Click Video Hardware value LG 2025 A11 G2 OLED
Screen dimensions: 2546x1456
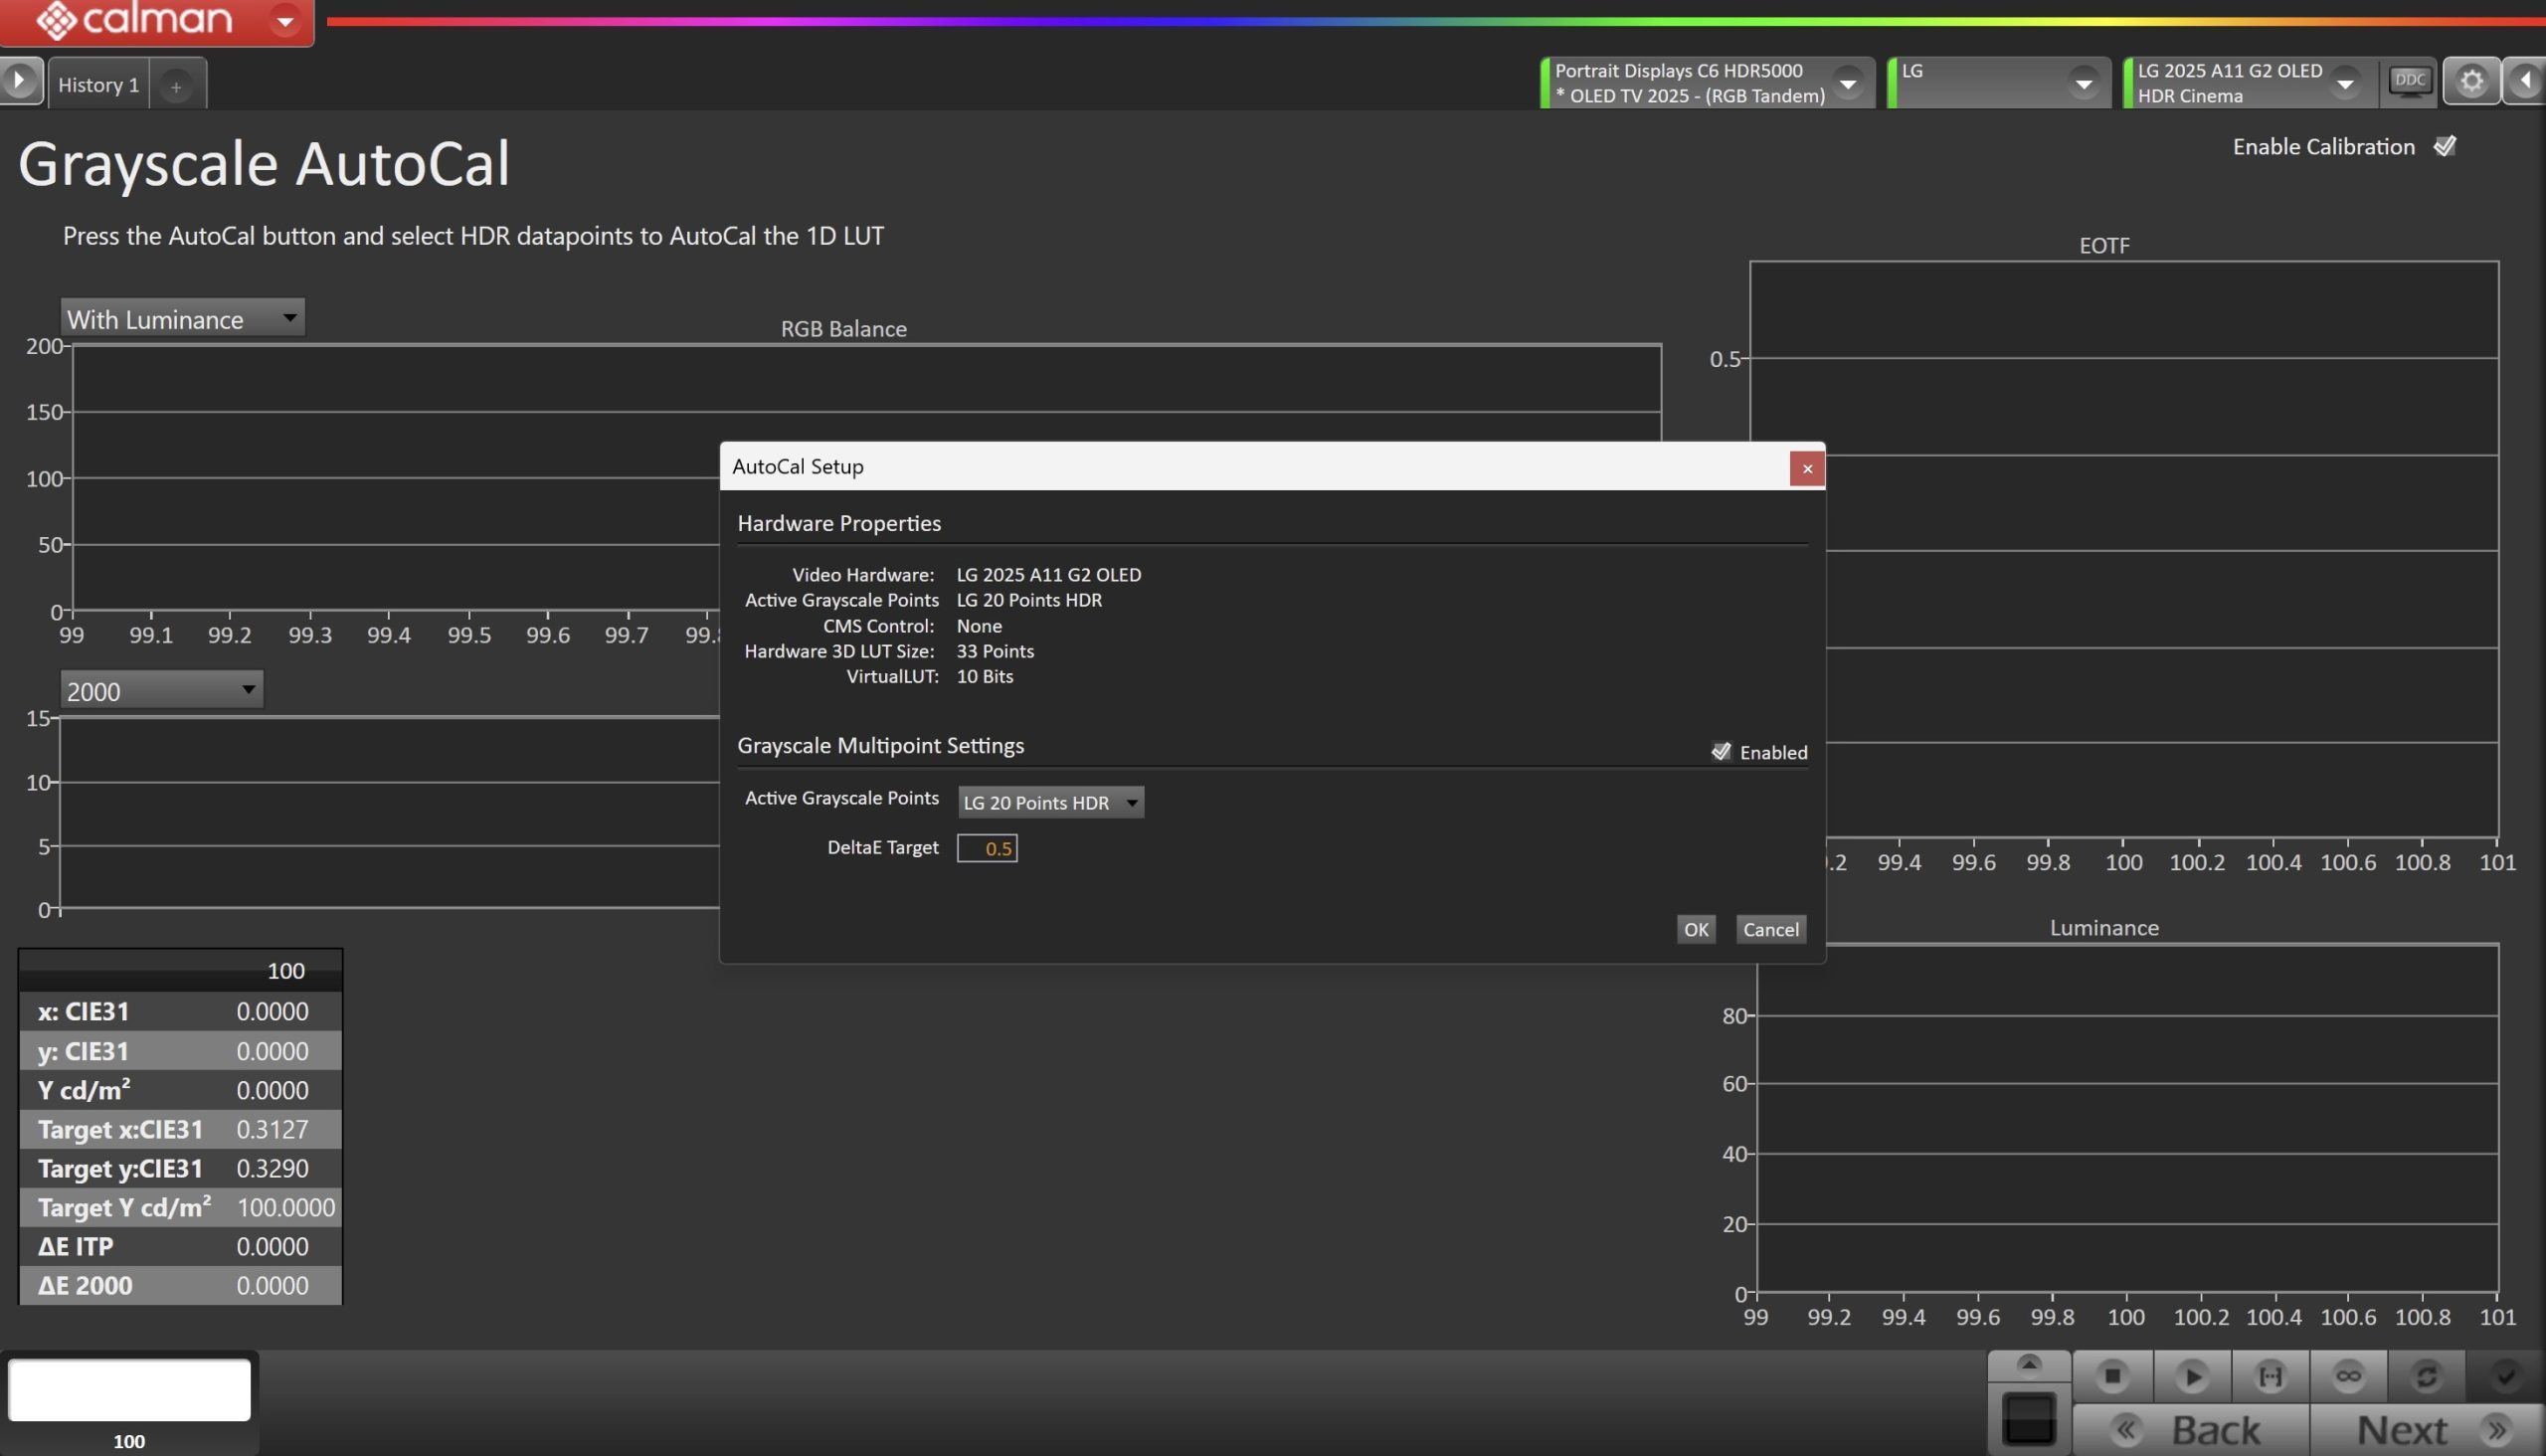coord(1048,574)
